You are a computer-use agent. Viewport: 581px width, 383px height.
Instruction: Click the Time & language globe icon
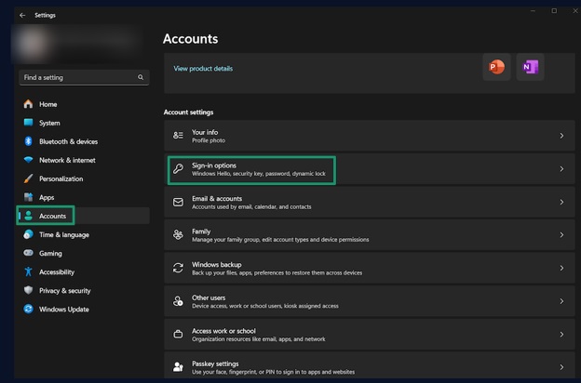click(x=28, y=234)
